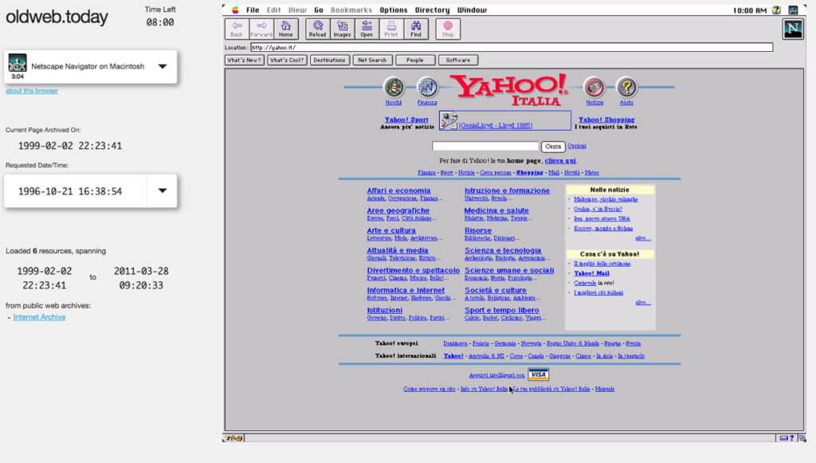Select the Novità icon near the Yahoo logo
Screen dimensions: 816x463
(x=394, y=85)
